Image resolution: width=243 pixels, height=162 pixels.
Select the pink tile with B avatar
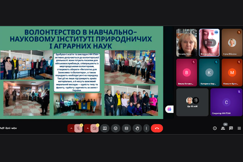(x=187, y=72)
